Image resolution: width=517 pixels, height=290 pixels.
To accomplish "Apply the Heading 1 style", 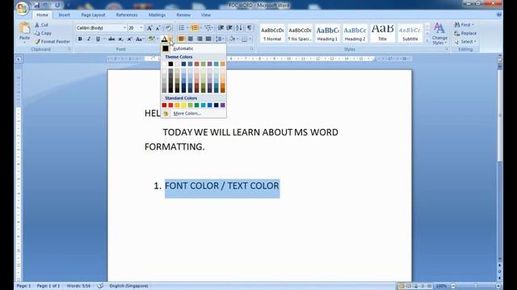I will point(327,33).
